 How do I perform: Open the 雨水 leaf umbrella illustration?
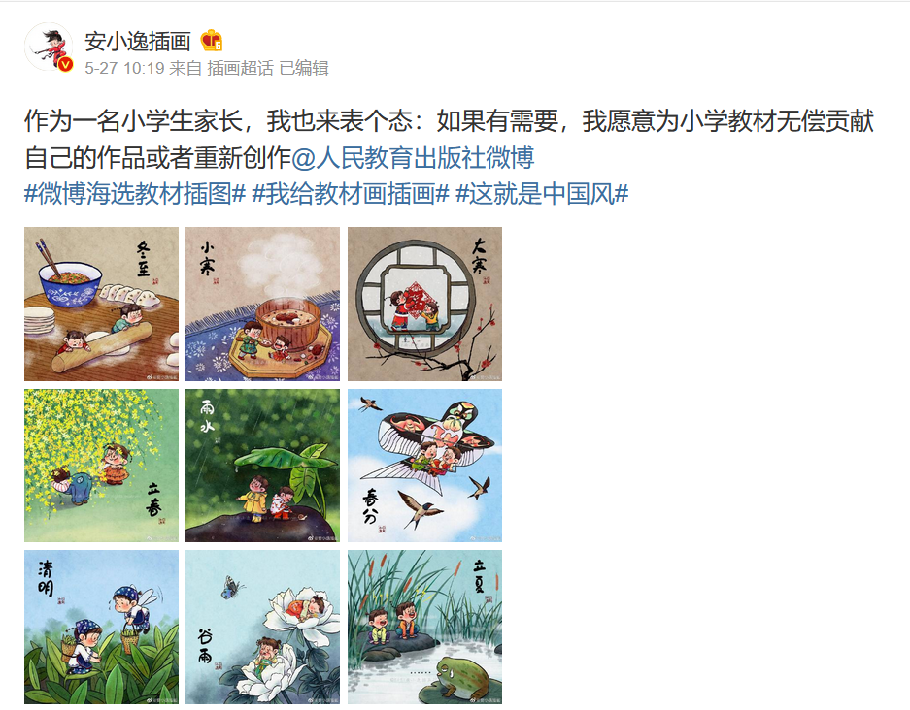(263, 466)
